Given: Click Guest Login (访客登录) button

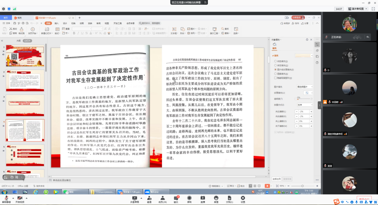Looking at the screenshot, I should (x=298, y=18).
